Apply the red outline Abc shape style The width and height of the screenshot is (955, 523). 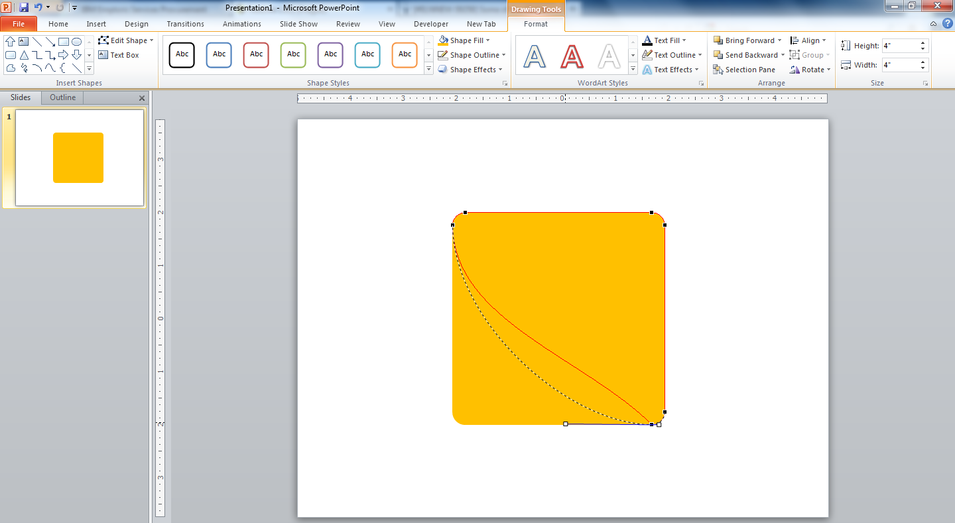[256, 55]
